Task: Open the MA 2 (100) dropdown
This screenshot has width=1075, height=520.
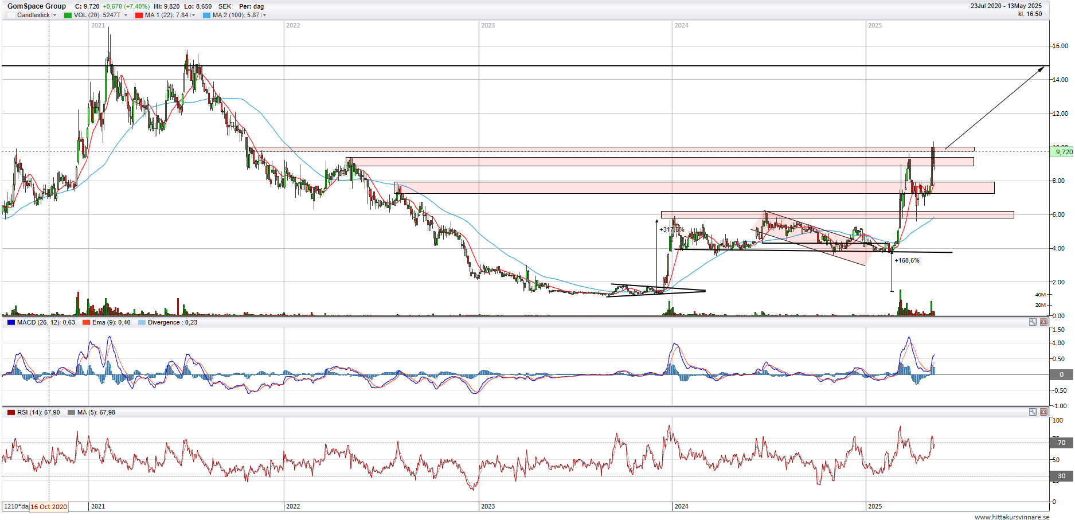Action: (x=264, y=15)
